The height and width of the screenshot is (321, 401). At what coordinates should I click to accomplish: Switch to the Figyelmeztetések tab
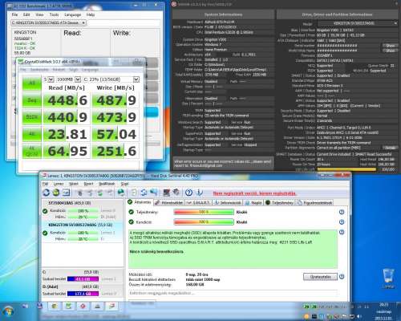coord(314,203)
